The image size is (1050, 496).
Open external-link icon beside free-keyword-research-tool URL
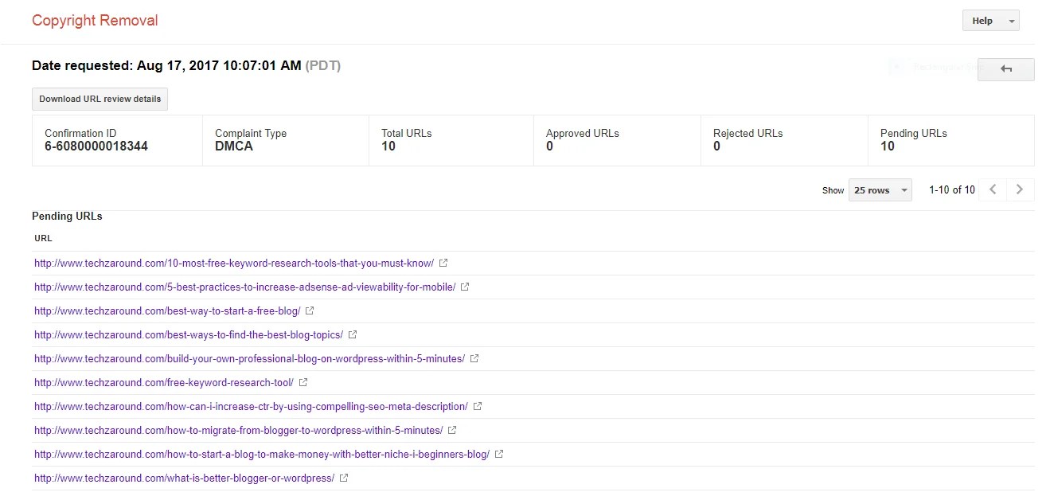click(303, 382)
